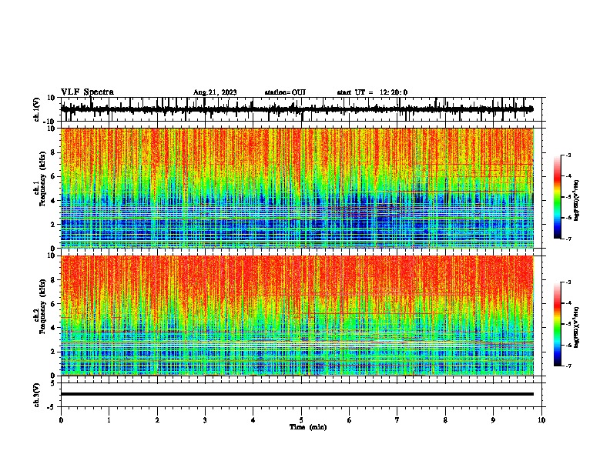Viewport: 610px width, 471px height.
Task: Click the ch.2 color bar log(PSD) caption
Action: point(577,327)
